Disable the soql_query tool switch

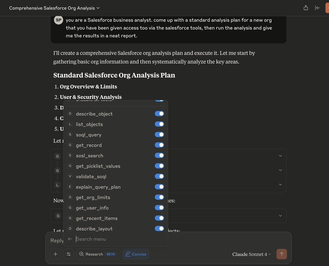click(x=159, y=135)
